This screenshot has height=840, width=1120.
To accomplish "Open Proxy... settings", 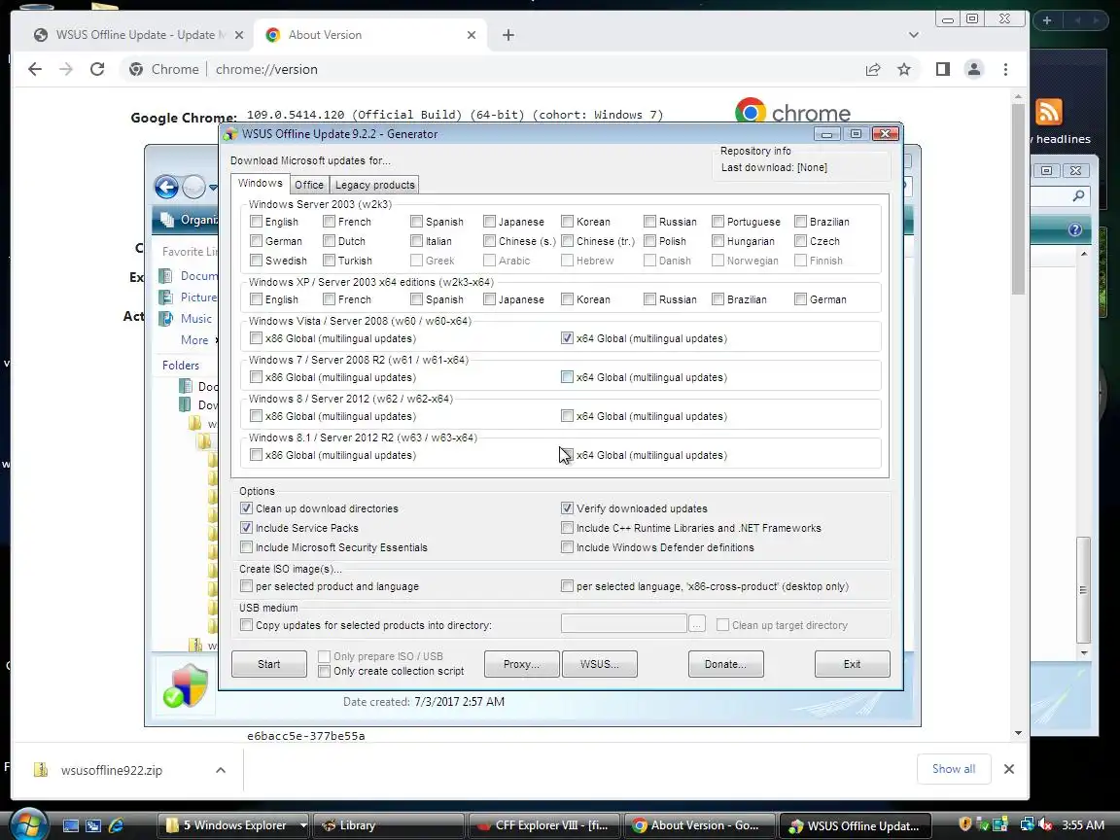I will click(x=521, y=664).
